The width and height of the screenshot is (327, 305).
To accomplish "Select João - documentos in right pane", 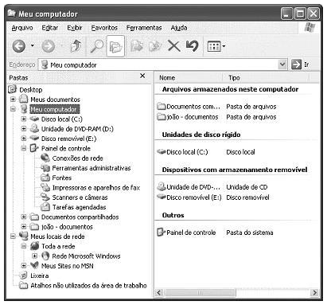I will [x=188, y=117].
